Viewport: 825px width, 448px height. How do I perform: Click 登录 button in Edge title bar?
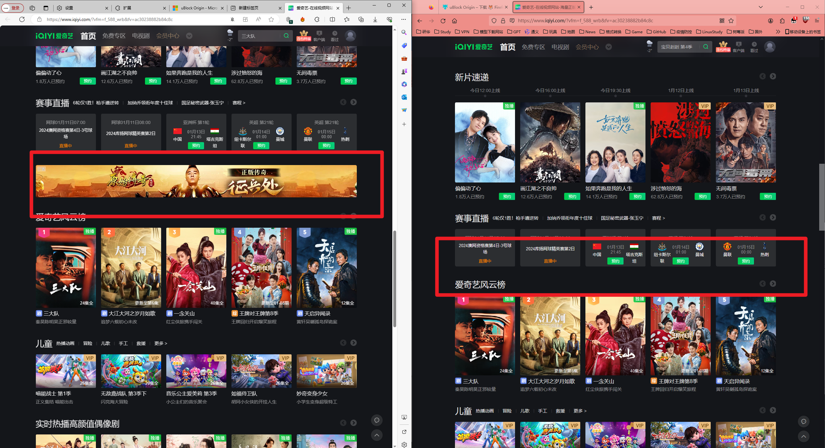point(12,8)
